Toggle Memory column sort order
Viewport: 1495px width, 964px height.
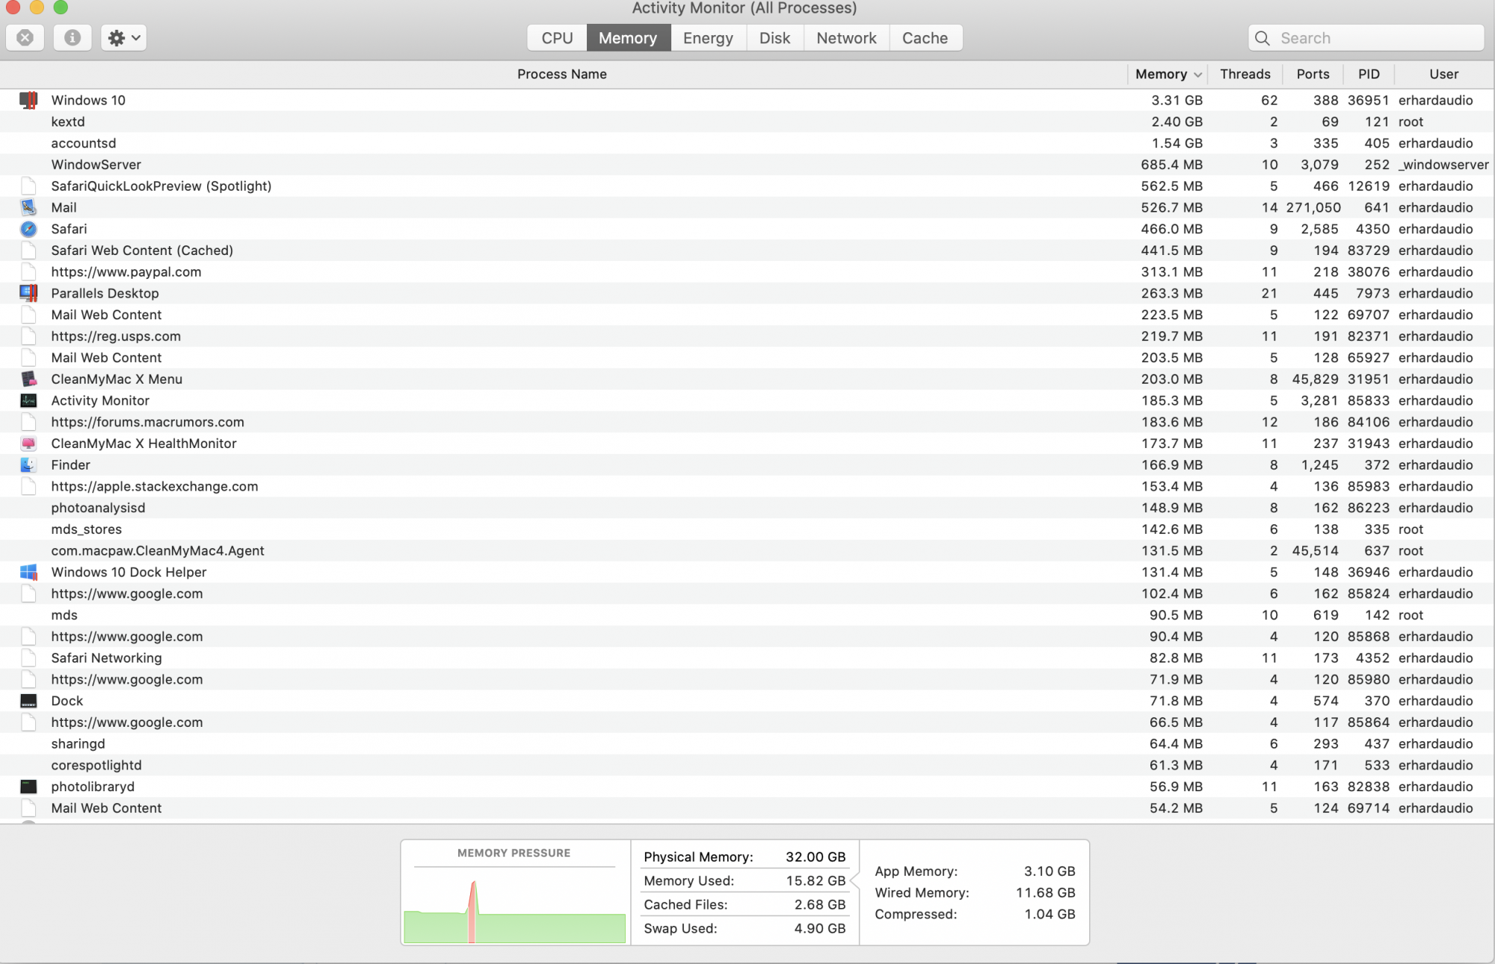[x=1168, y=74]
